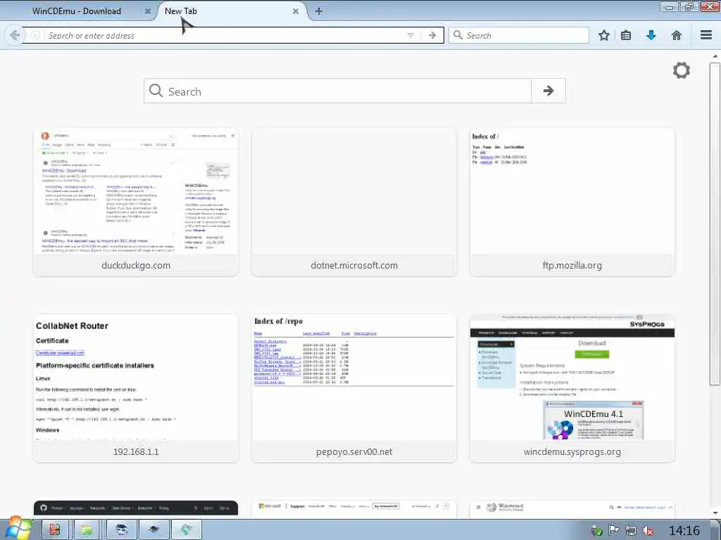Screen dimensions: 721x540
Task: Open the duckduckgo.com tile
Action: click(x=136, y=202)
